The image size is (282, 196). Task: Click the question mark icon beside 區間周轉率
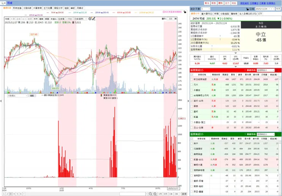(212, 49)
